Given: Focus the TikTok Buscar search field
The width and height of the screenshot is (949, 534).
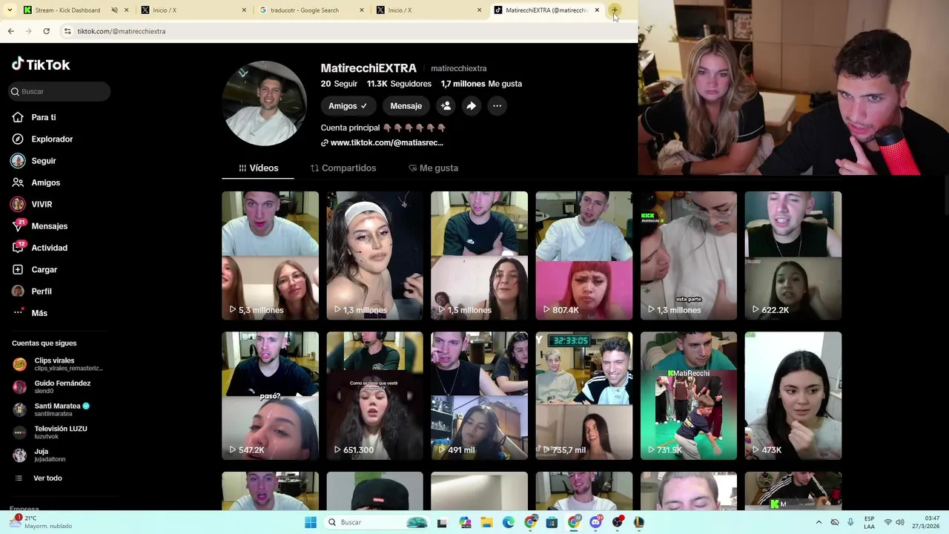Looking at the screenshot, I should click(x=59, y=91).
